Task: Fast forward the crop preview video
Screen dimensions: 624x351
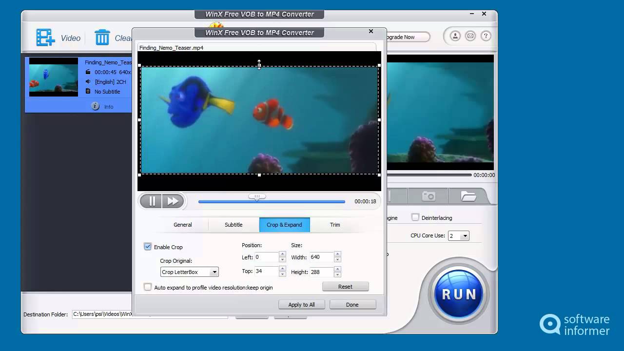Action: click(x=173, y=201)
